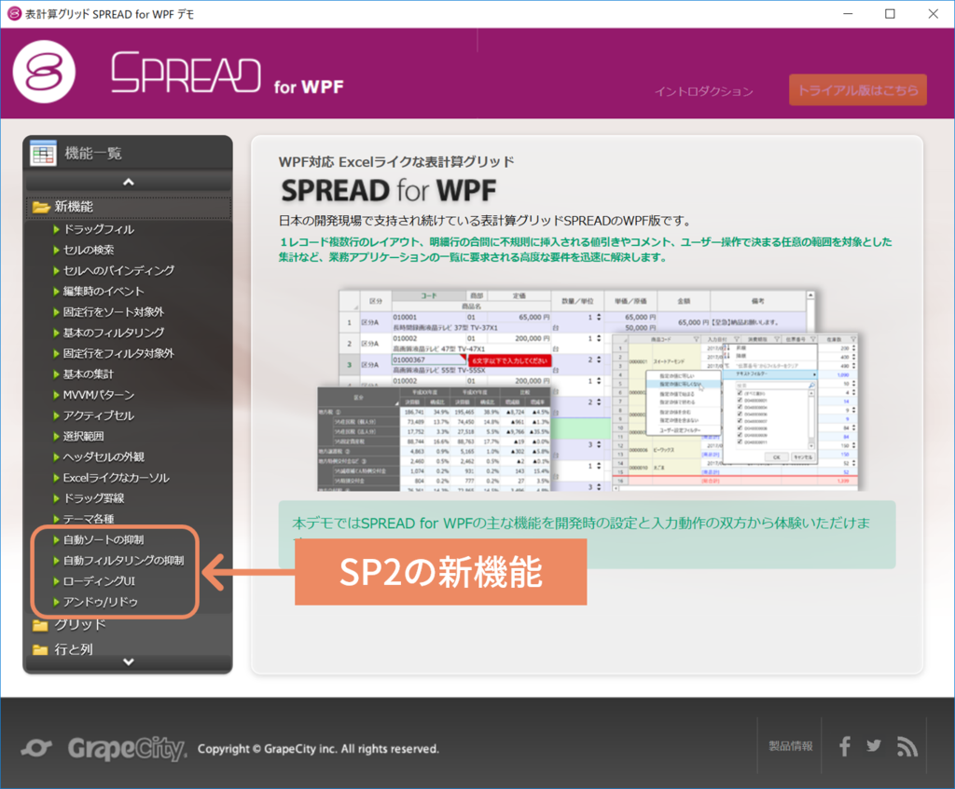Select セルの検索 demo
Image resolution: width=955 pixels, height=789 pixels.
tap(89, 250)
